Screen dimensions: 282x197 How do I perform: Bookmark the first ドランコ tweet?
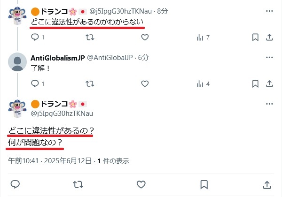pos(255,38)
